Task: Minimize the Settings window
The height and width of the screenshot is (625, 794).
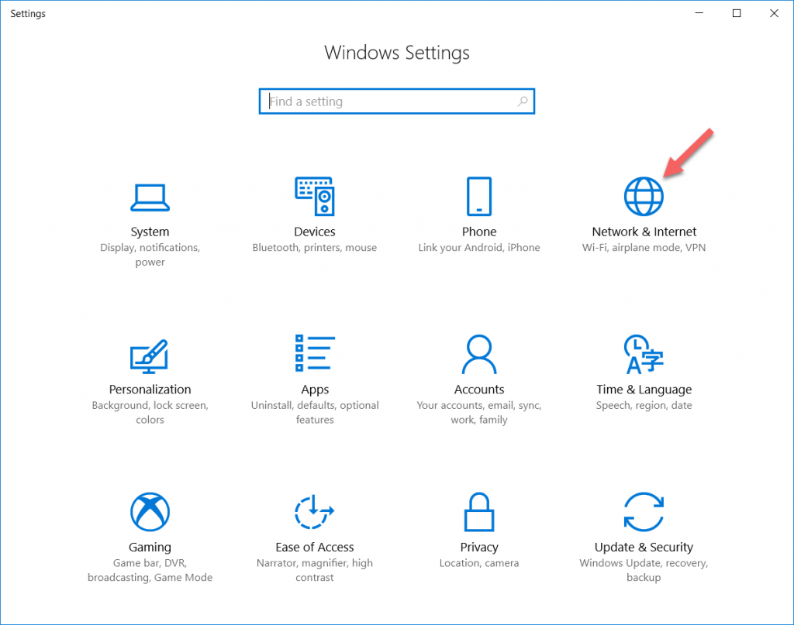Action: (x=699, y=13)
